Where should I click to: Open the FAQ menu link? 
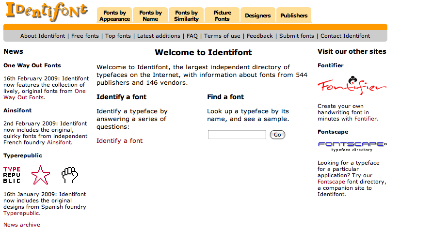pyautogui.click(x=192, y=36)
